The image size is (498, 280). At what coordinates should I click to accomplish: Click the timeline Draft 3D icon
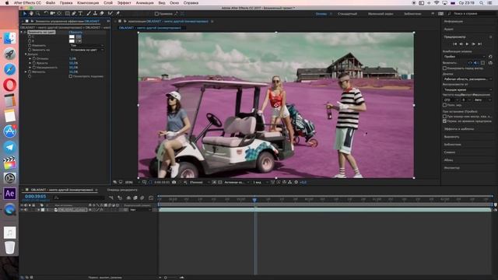120,198
